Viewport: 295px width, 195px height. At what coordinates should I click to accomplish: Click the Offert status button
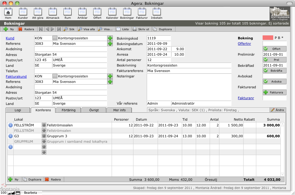coord(274,49)
